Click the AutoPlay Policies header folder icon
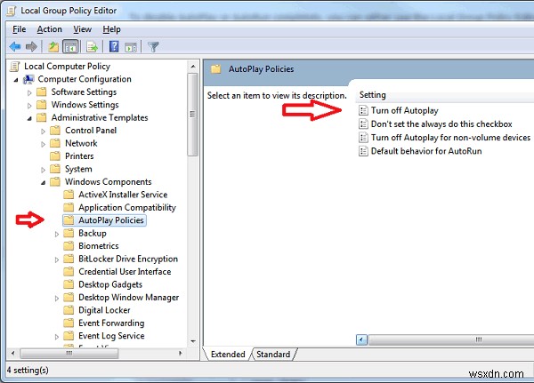The height and width of the screenshot is (383, 534). coord(215,69)
